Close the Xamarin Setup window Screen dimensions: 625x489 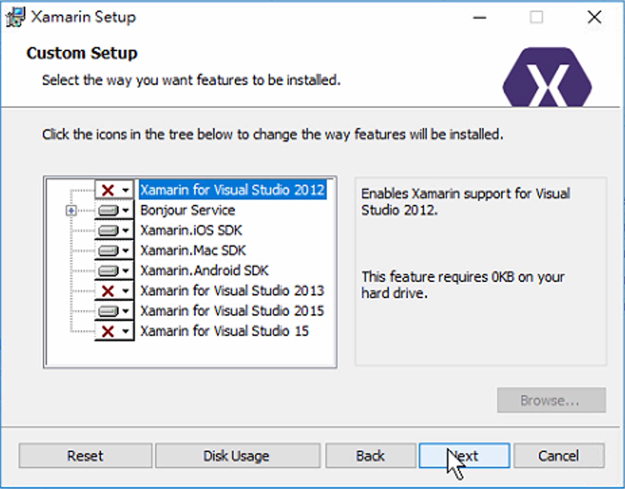pyautogui.click(x=594, y=17)
